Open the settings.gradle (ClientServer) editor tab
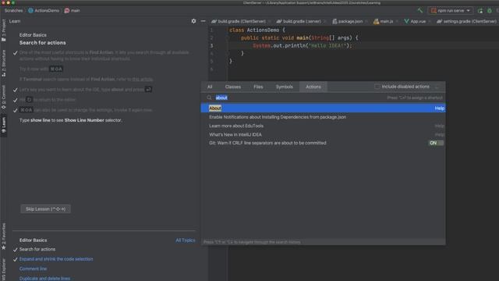 tap(466, 21)
